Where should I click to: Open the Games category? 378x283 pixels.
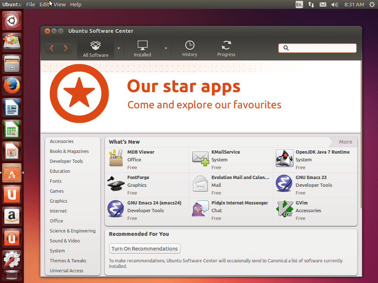click(x=56, y=191)
